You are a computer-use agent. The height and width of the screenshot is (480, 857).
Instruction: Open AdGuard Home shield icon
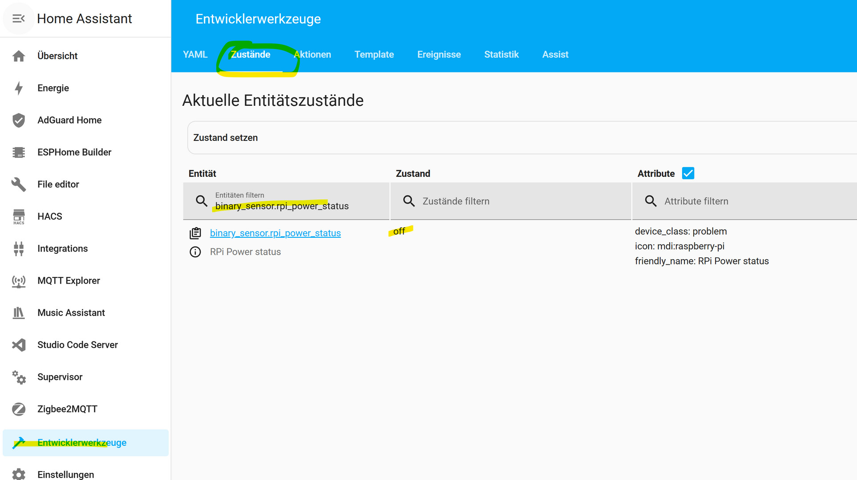[x=19, y=120]
